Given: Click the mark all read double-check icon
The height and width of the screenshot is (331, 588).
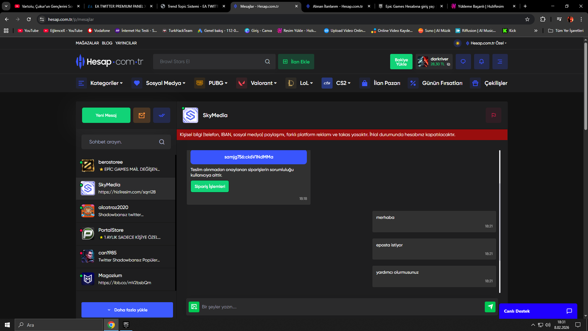Looking at the screenshot, I should pos(162,115).
